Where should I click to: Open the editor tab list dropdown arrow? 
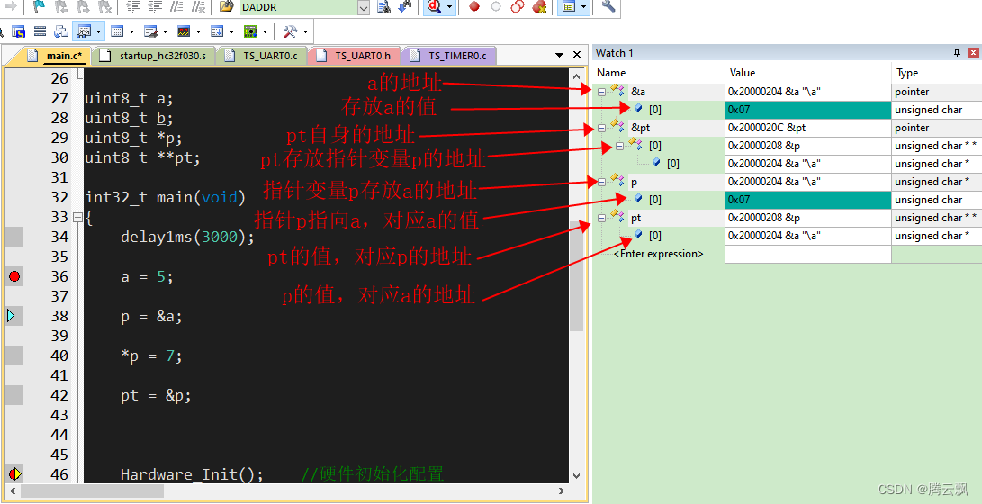pos(560,55)
